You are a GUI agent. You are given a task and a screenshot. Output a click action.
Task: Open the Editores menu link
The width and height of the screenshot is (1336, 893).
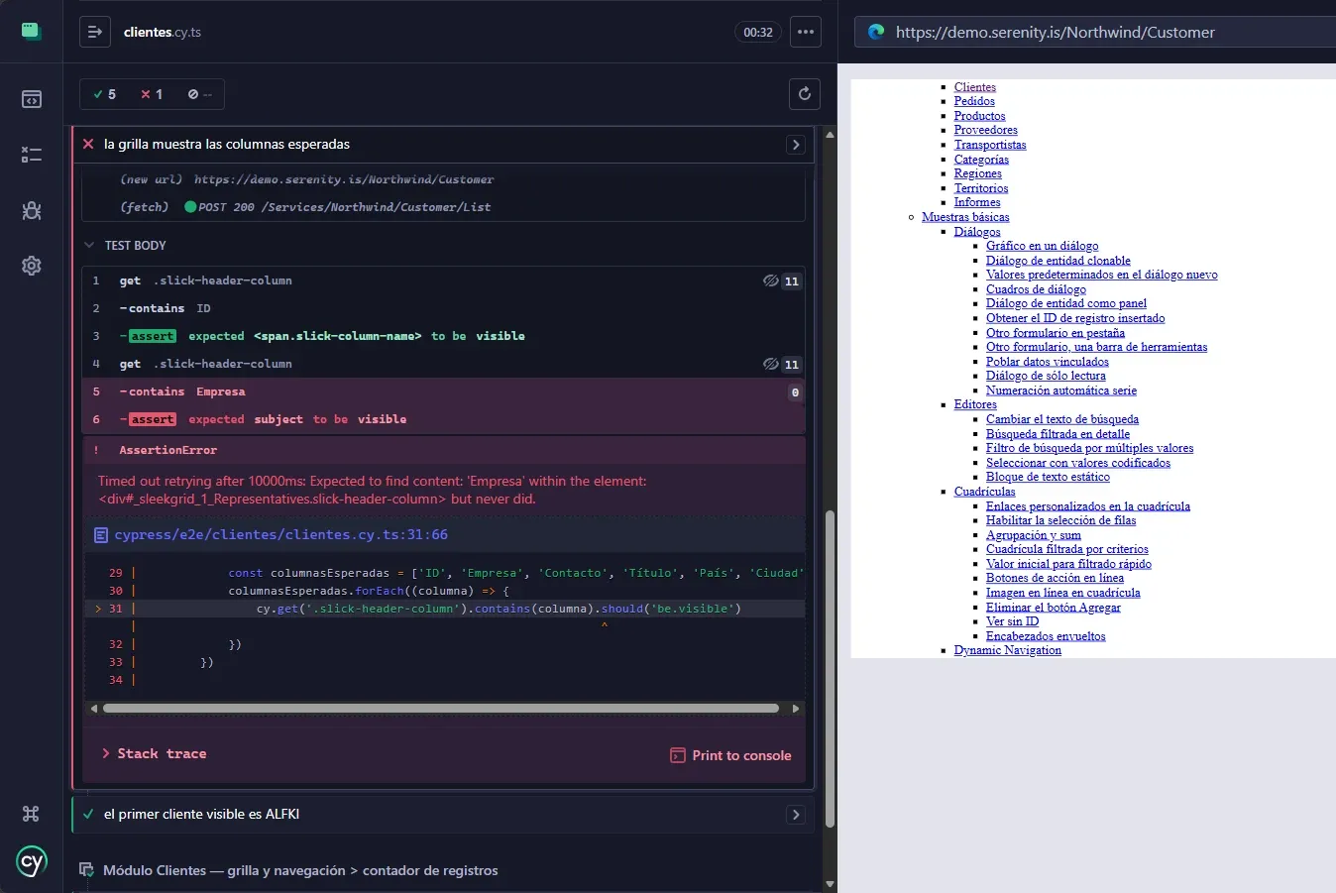click(x=975, y=404)
